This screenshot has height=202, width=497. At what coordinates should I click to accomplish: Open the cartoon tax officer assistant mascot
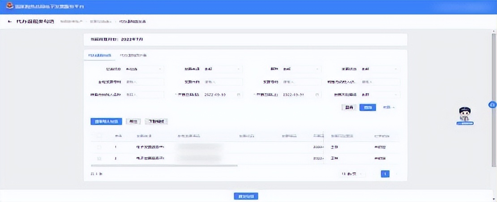coord(465,116)
